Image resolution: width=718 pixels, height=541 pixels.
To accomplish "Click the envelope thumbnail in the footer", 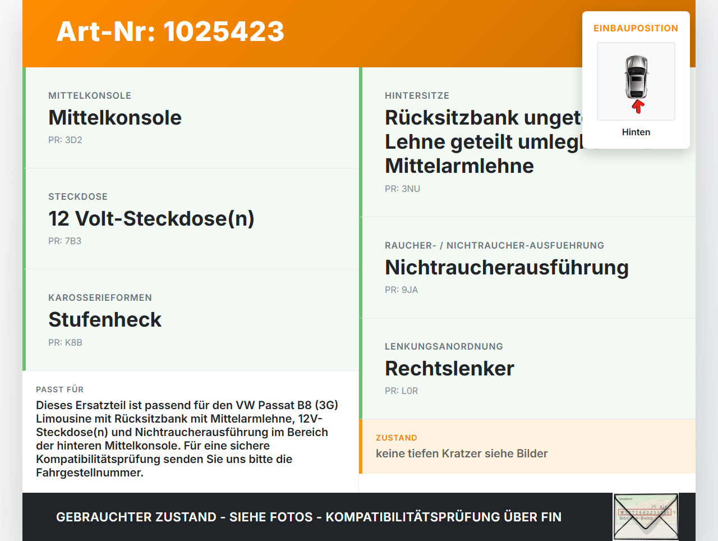I will point(646,517).
